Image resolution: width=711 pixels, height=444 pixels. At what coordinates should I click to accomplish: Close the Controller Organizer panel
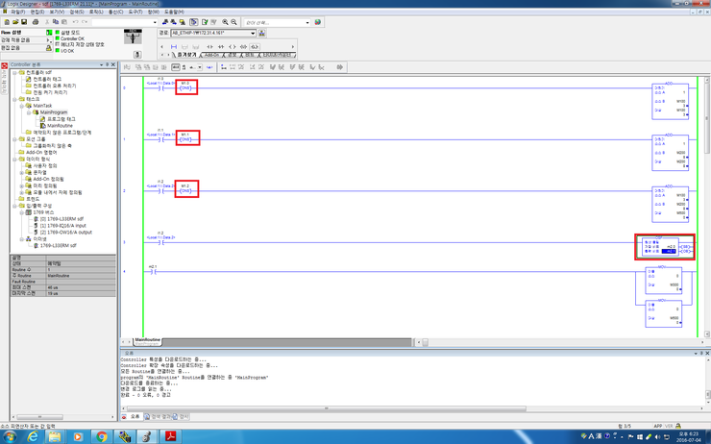coord(113,64)
